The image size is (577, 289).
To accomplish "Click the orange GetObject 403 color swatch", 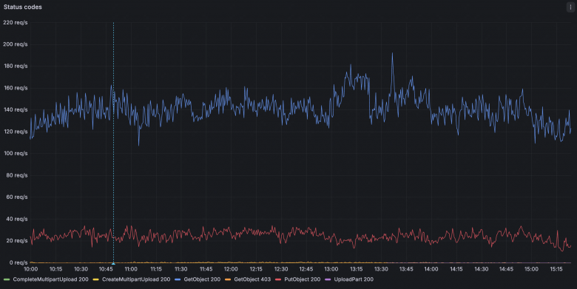I will click(x=228, y=280).
